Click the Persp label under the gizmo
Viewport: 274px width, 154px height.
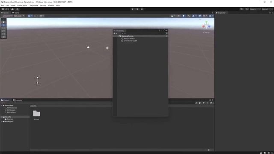(x=206, y=33)
